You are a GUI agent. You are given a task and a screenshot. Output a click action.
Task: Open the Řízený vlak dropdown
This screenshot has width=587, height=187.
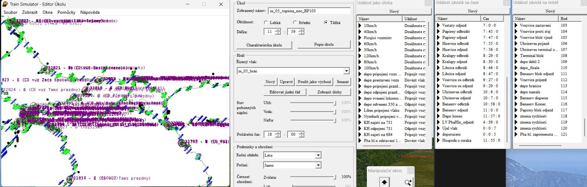pos(346,71)
